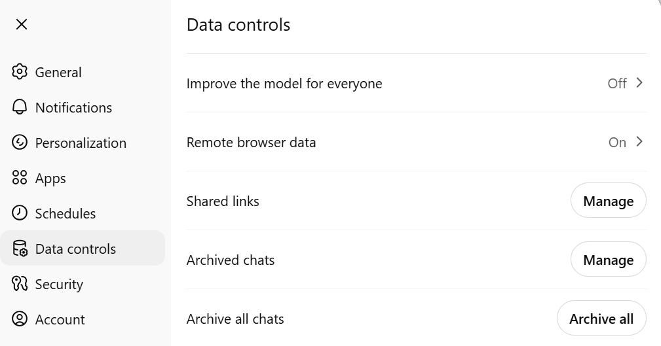This screenshot has width=661, height=346.
Task: Expand chevron next to Improve the model
Action: pos(640,83)
